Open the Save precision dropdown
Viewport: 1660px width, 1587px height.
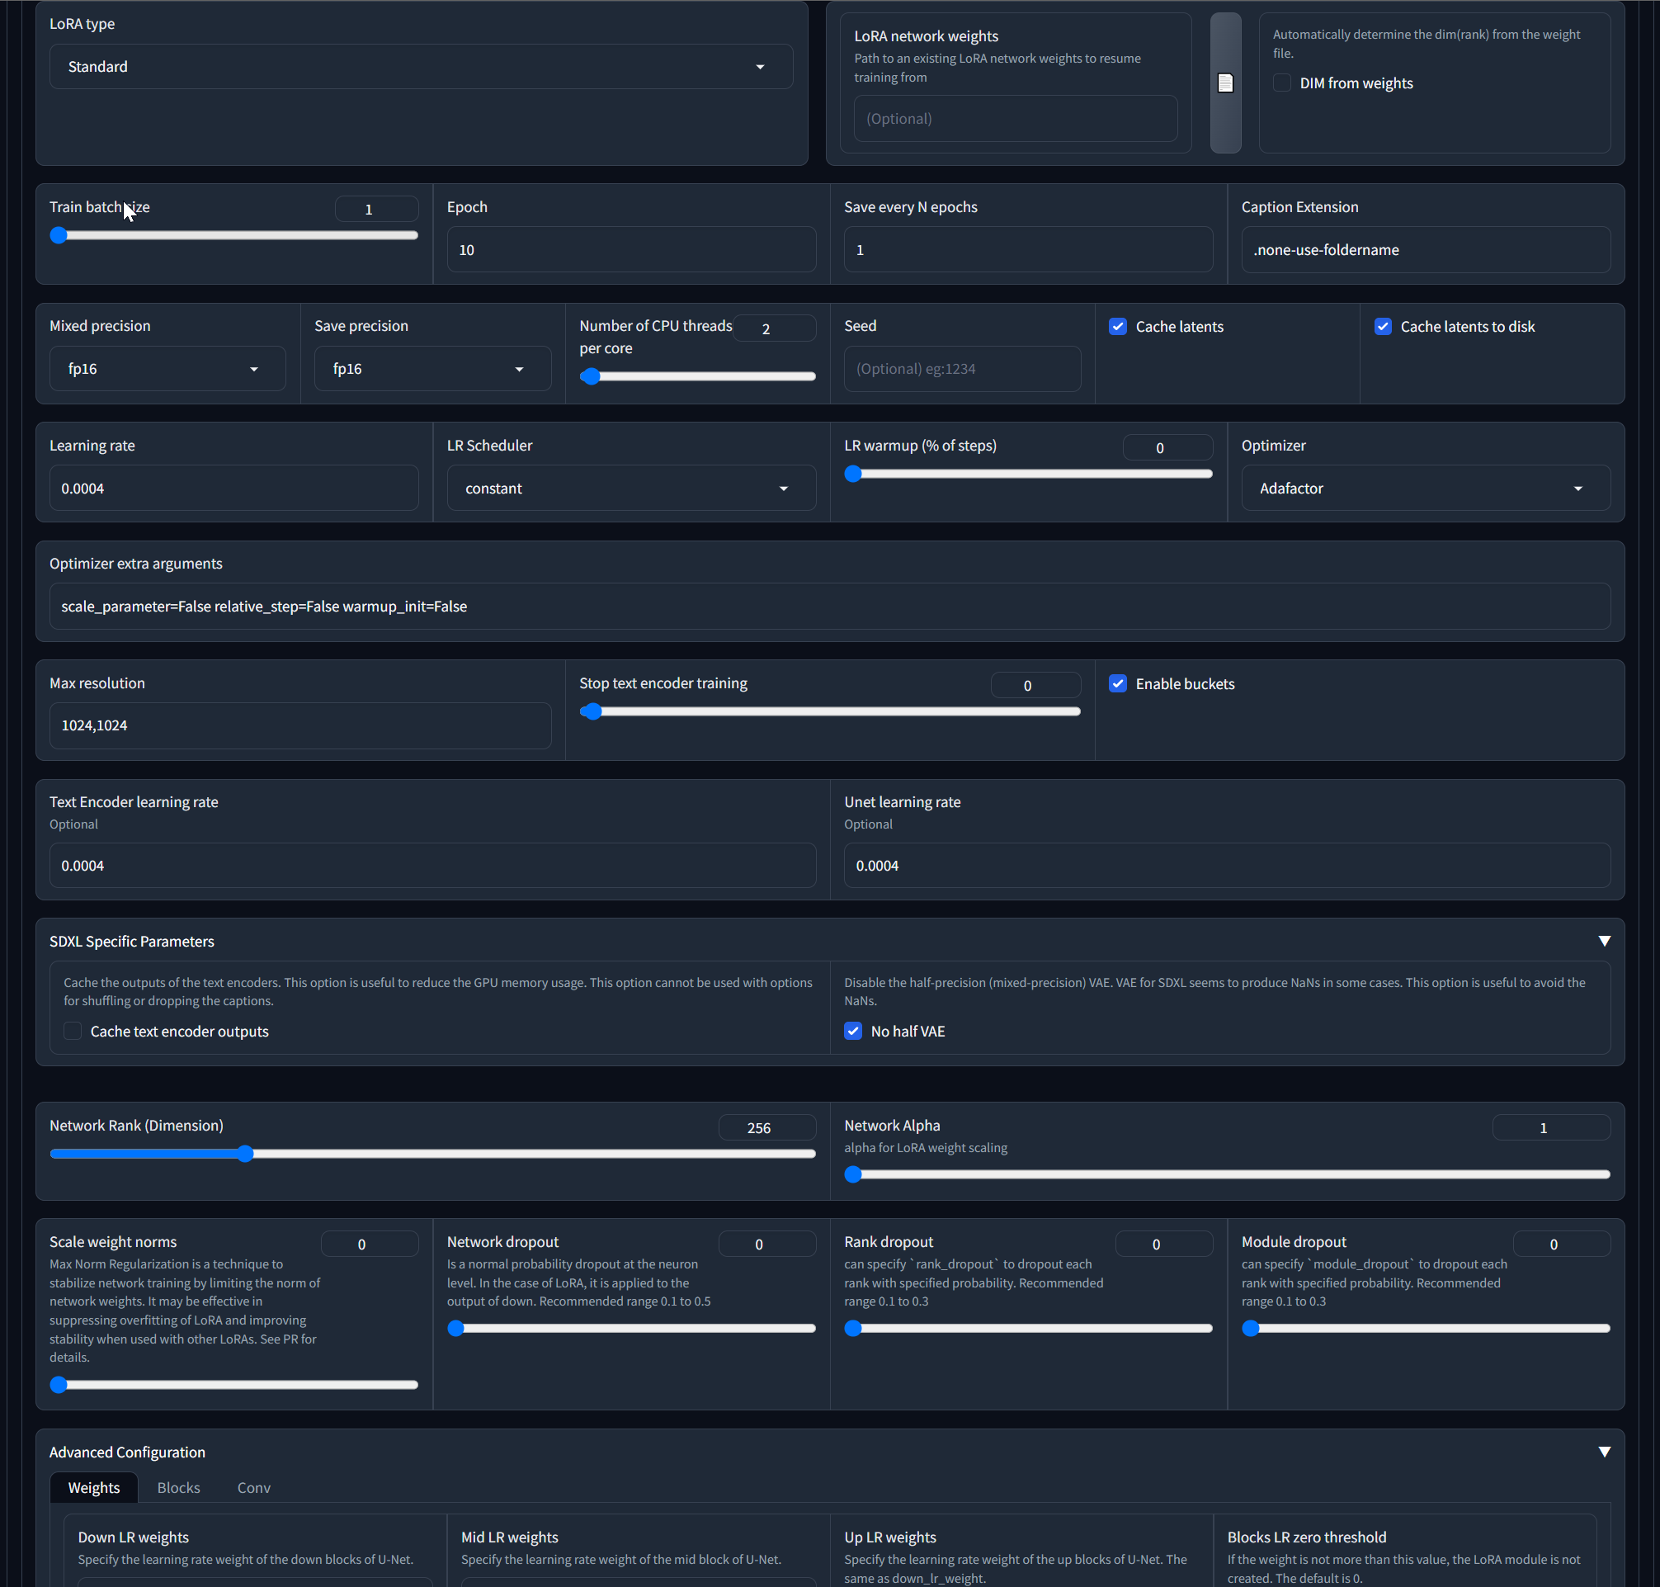click(x=432, y=369)
